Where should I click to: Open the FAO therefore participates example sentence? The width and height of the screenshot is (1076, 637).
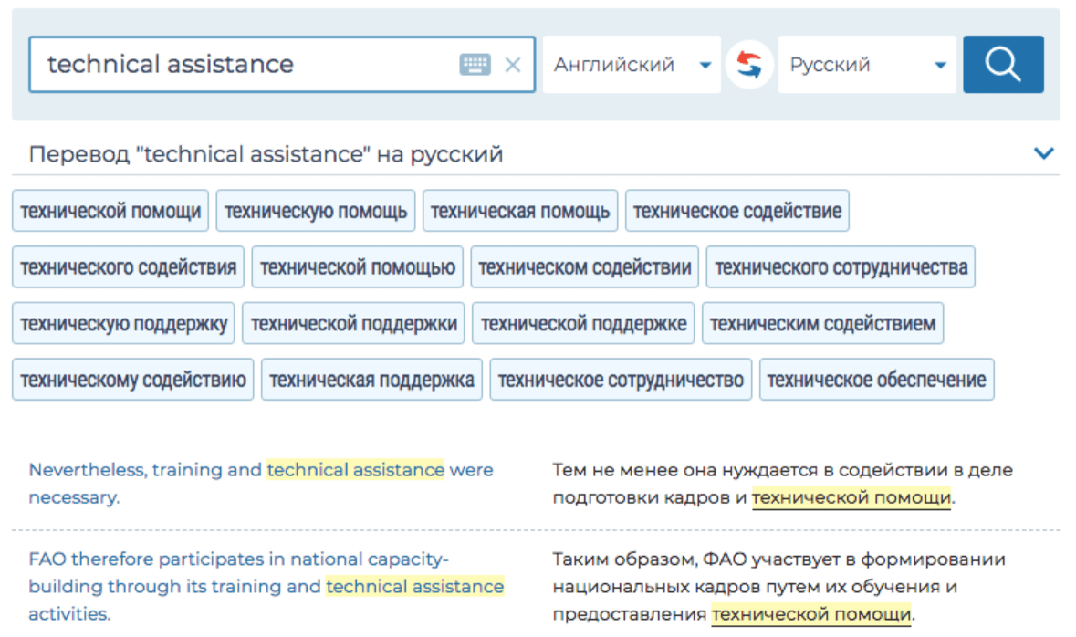(x=266, y=586)
